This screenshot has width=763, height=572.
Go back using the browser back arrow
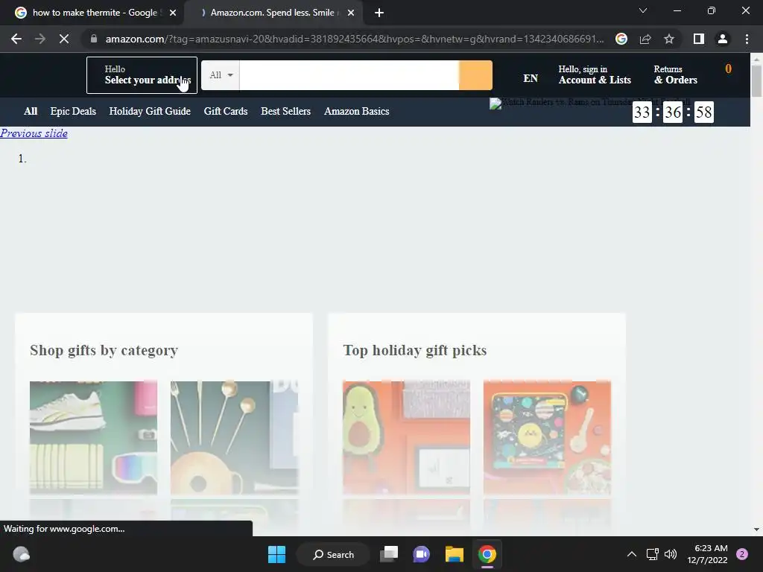pos(16,39)
